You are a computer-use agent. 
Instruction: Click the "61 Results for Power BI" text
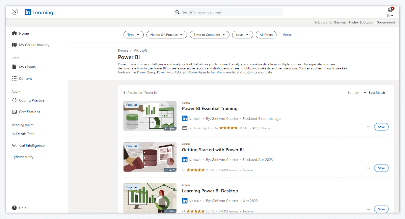click(x=141, y=93)
